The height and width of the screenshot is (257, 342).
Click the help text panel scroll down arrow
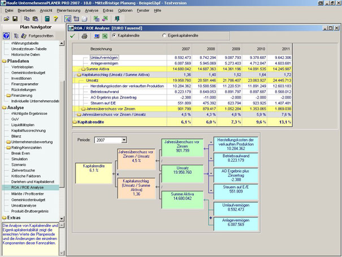click(x=62, y=253)
